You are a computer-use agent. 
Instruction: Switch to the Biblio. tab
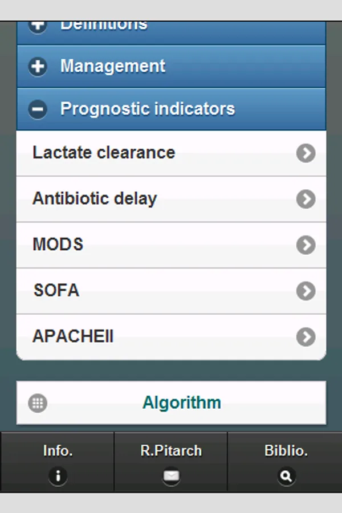286,461
